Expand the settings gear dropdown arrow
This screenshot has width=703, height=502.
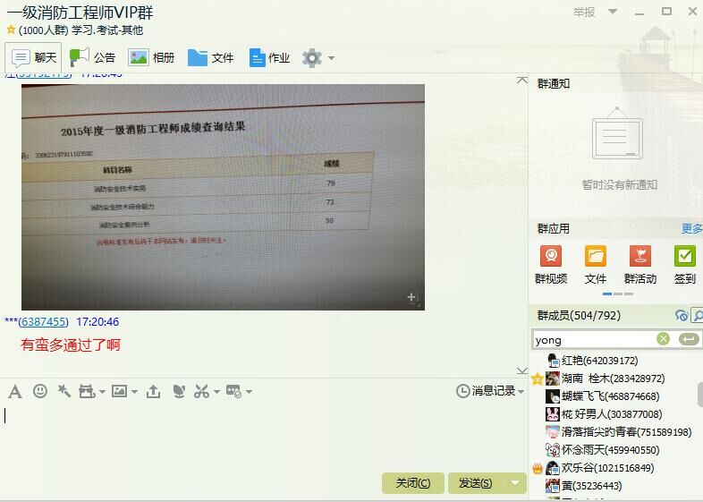(331, 58)
